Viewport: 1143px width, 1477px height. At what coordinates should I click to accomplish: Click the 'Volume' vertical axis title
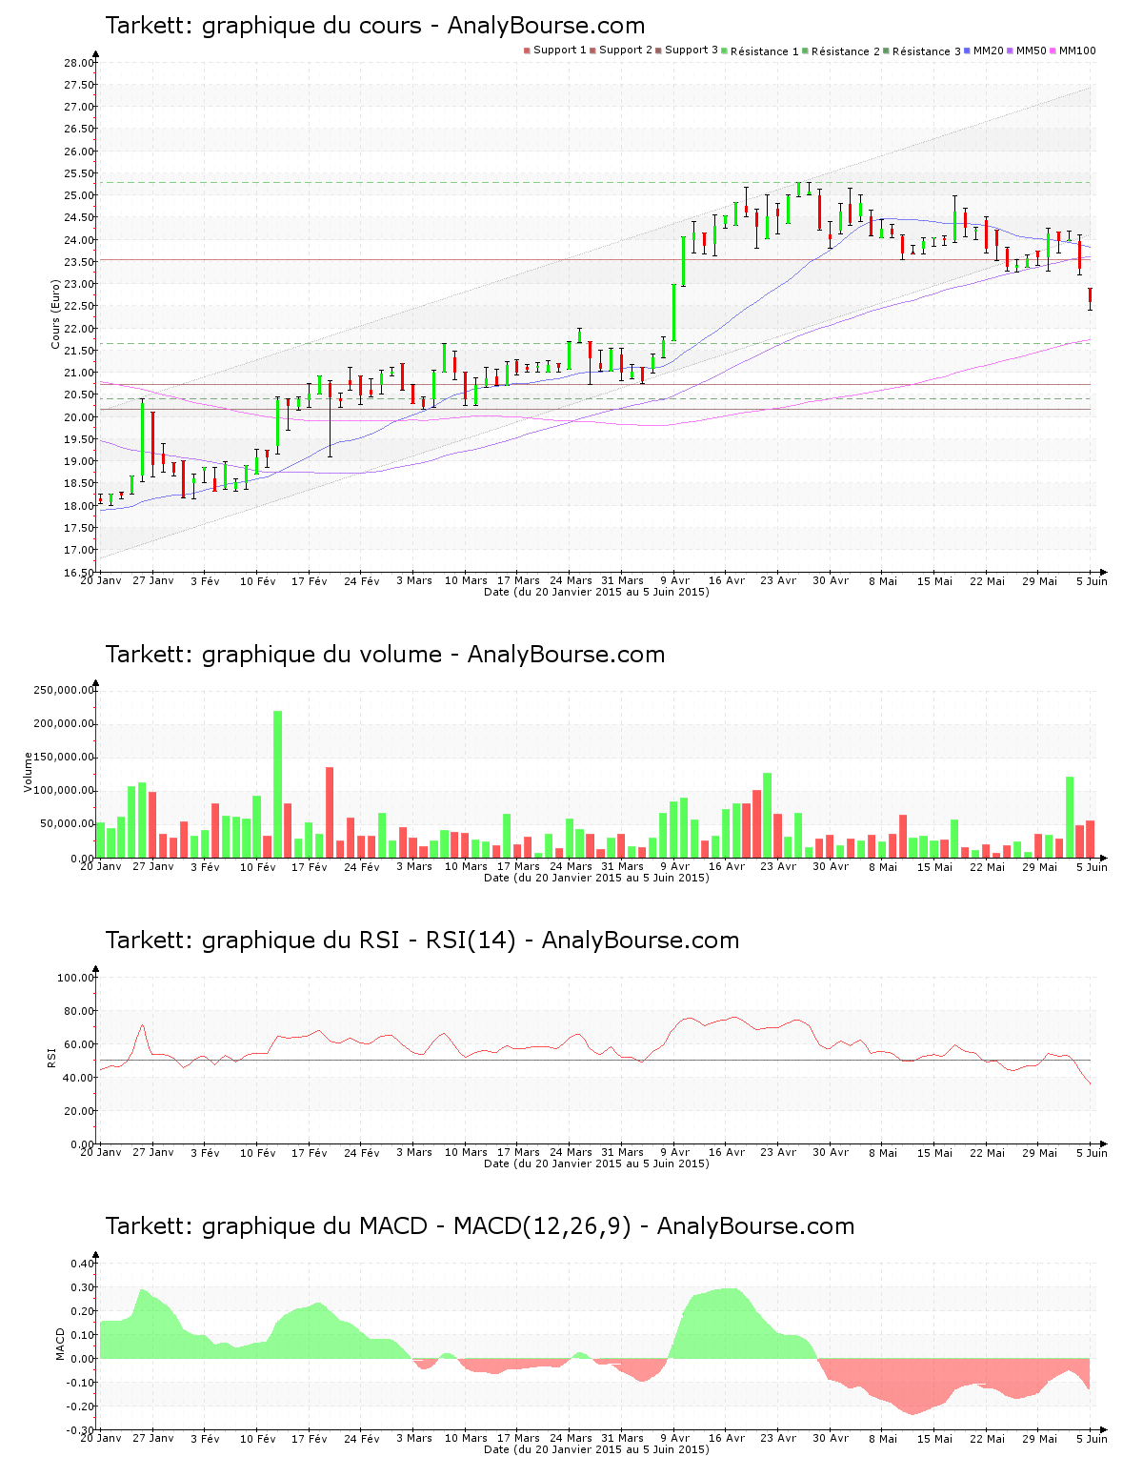click(x=29, y=773)
